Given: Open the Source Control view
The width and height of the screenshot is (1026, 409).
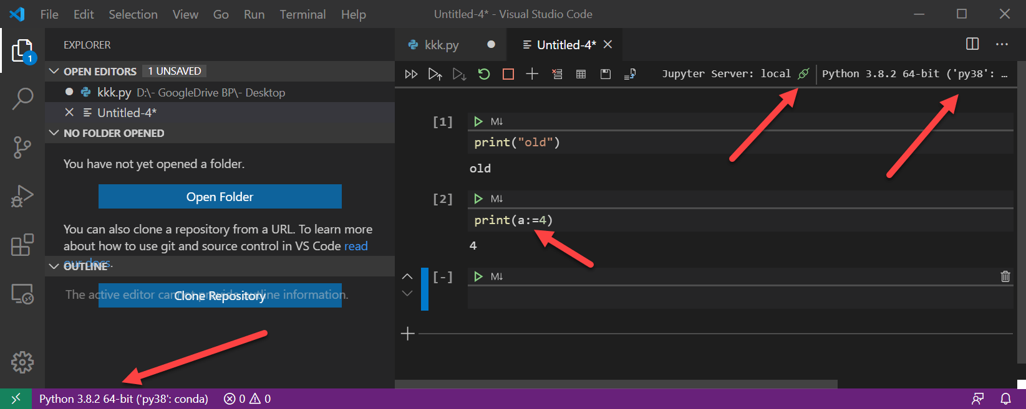Looking at the screenshot, I should pos(22,148).
